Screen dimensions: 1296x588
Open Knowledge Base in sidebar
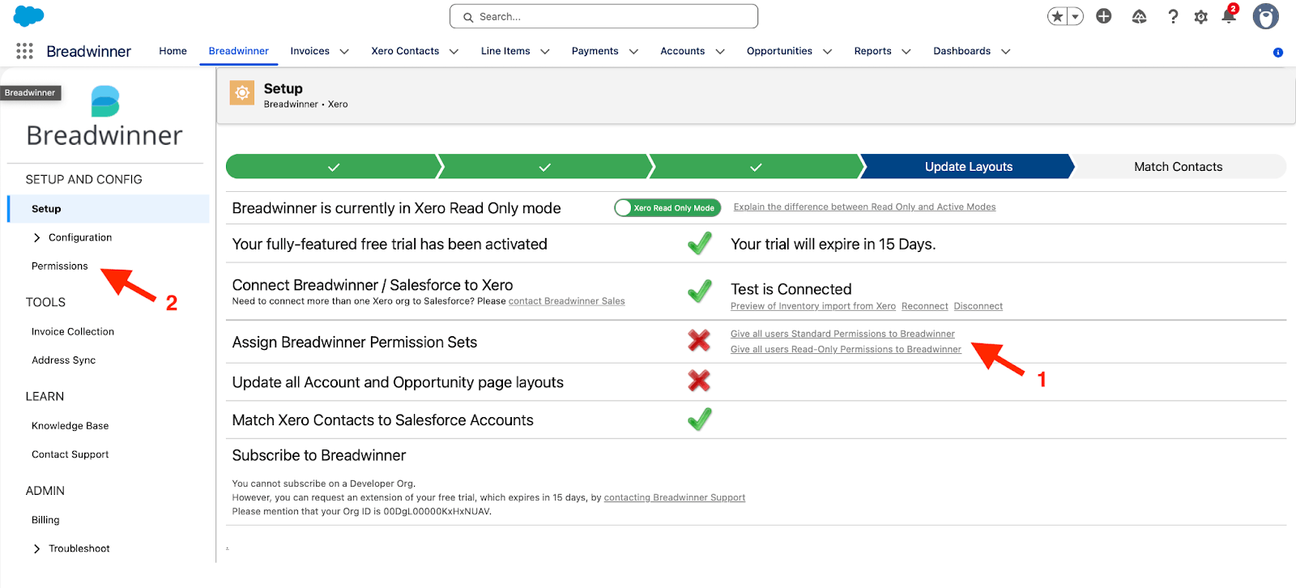pos(70,426)
